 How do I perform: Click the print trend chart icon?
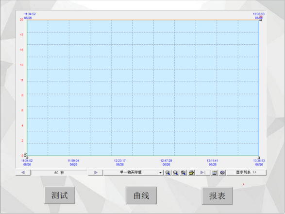(x=191, y=173)
